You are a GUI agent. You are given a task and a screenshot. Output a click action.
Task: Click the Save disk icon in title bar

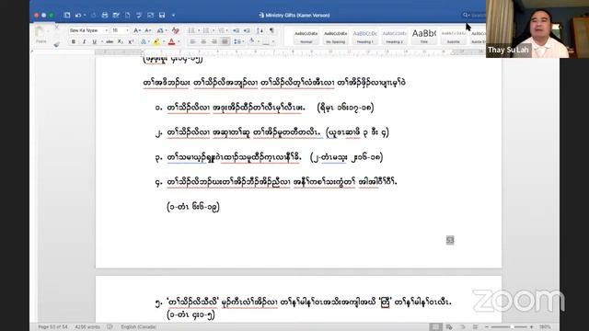[x=162, y=15]
